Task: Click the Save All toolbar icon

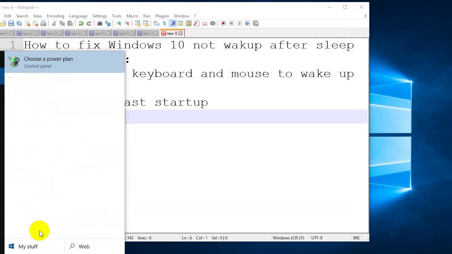Action: click(x=19, y=23)
